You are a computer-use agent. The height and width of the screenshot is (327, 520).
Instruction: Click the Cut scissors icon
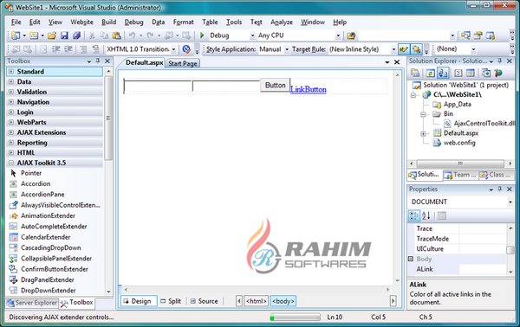click(x=92, y=35)
